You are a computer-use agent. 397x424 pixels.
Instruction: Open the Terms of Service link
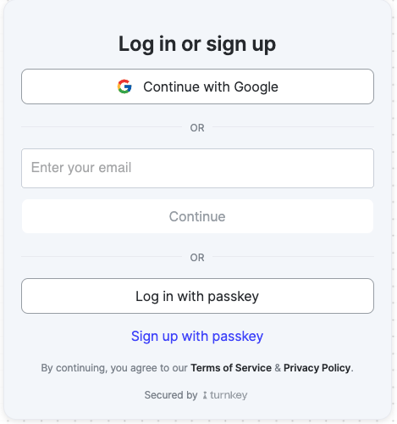(x=231, y=368)
